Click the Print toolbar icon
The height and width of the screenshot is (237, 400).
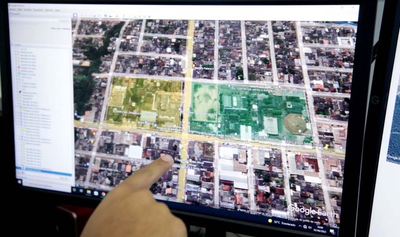coord(140,17)
